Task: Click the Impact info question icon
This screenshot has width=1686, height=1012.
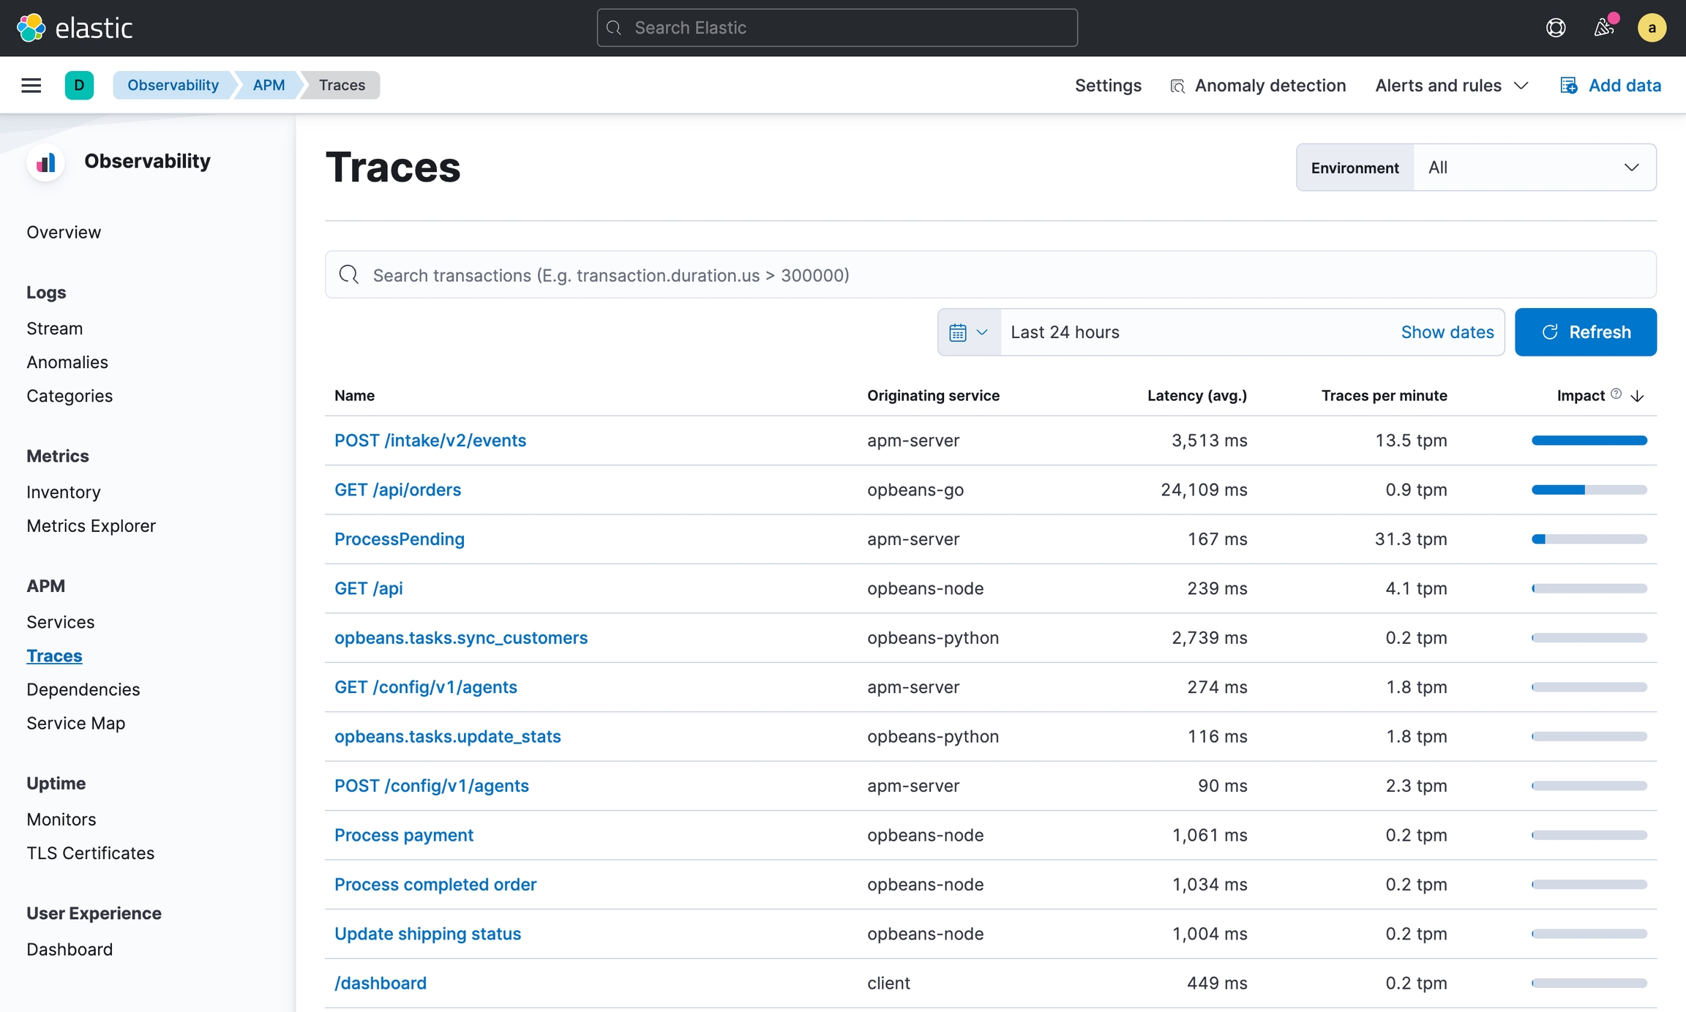Action: (1616, 394)
